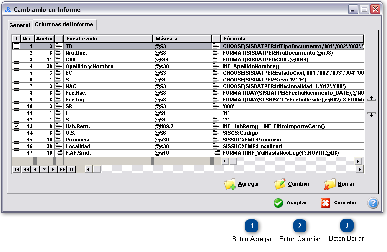The width and height of the screenshot is (387, 252).
Task: Click the Encabezado column header
Action: (108, 39)
